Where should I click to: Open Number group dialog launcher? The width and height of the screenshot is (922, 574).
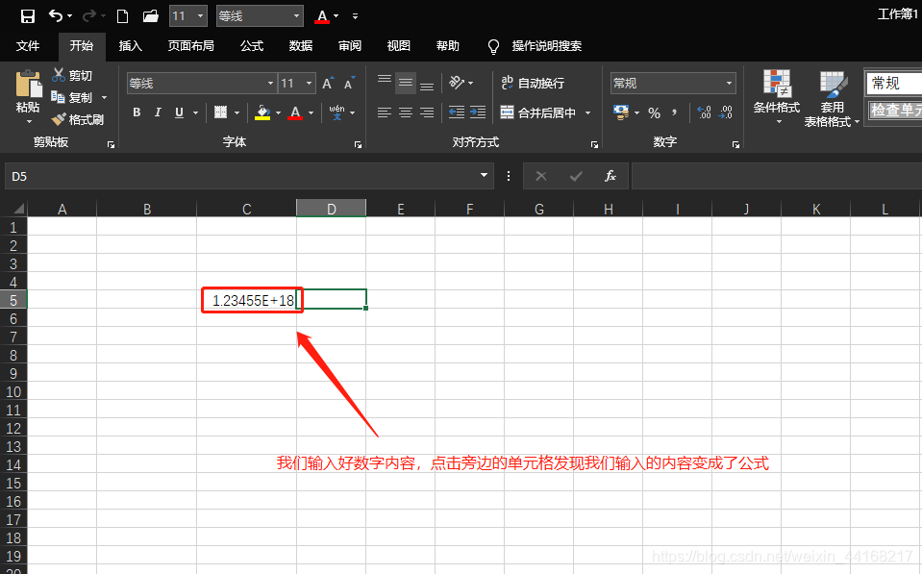click(735, 144)
